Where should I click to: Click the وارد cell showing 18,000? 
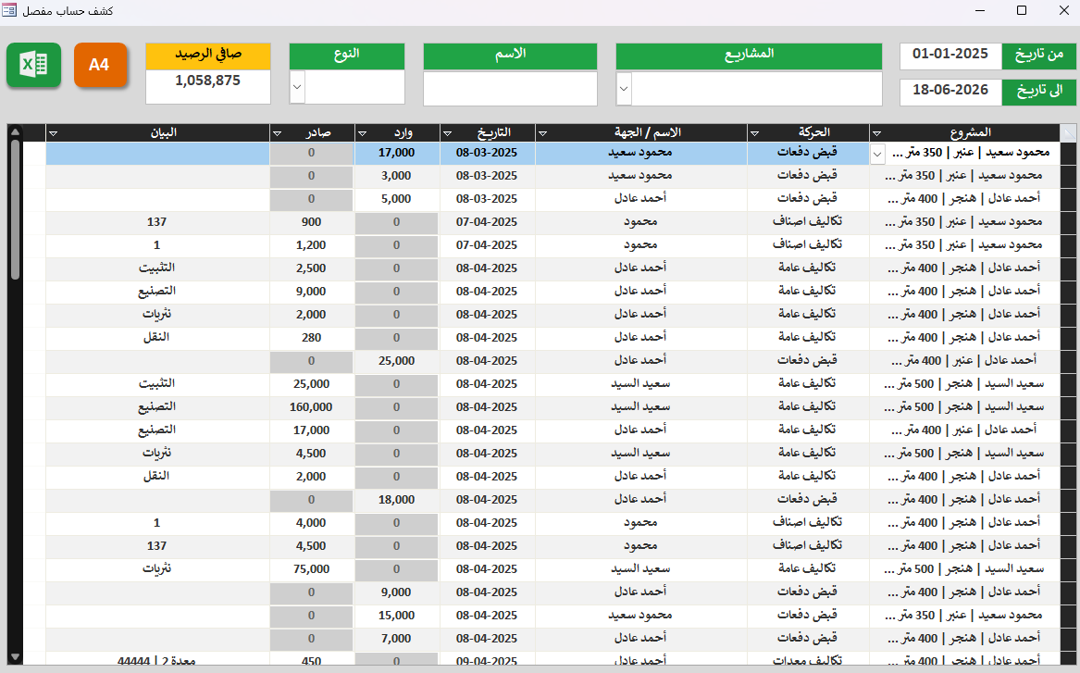tap(397, 500)
